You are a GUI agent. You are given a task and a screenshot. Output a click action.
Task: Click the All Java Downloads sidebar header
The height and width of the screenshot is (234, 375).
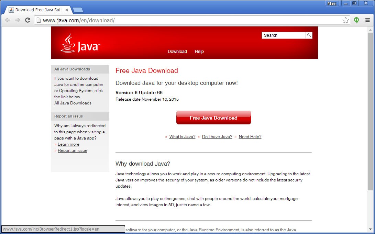click(80, 69)
